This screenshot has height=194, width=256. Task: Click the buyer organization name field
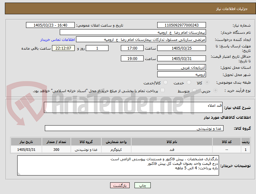pos(133,32)
